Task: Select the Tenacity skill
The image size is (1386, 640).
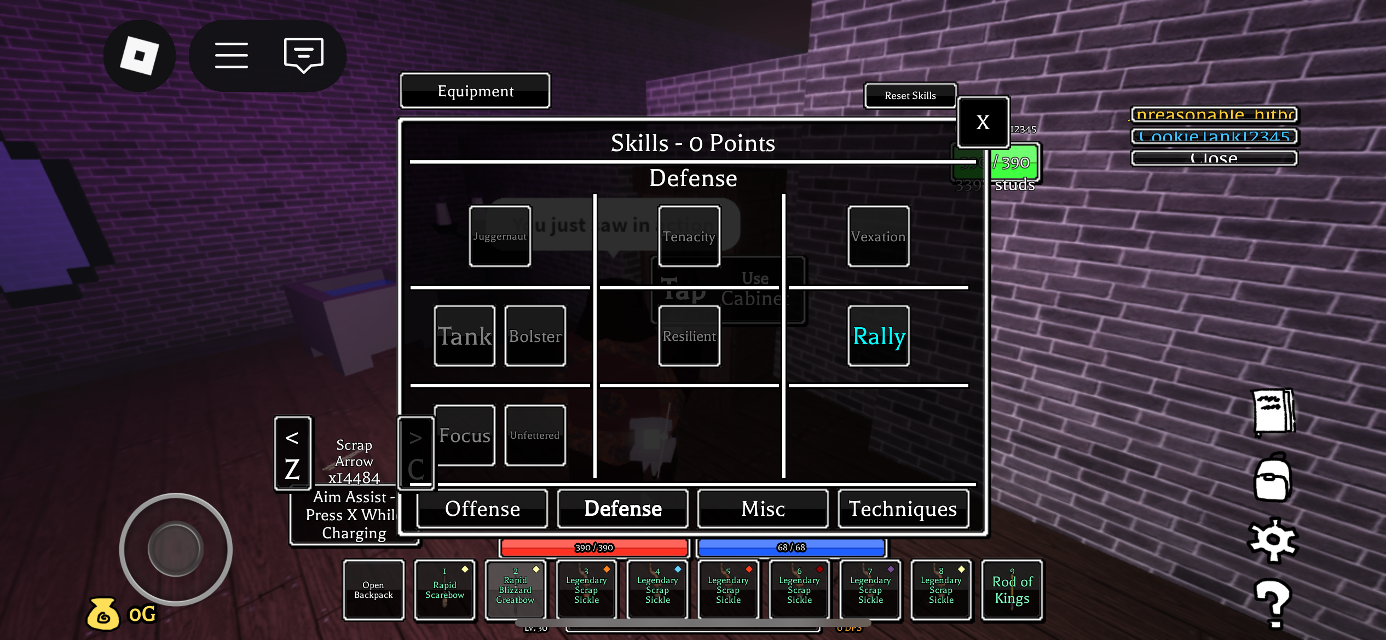Action: [689, 236]
